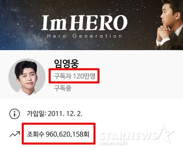Click the word Im in banner title

[54, 22]
